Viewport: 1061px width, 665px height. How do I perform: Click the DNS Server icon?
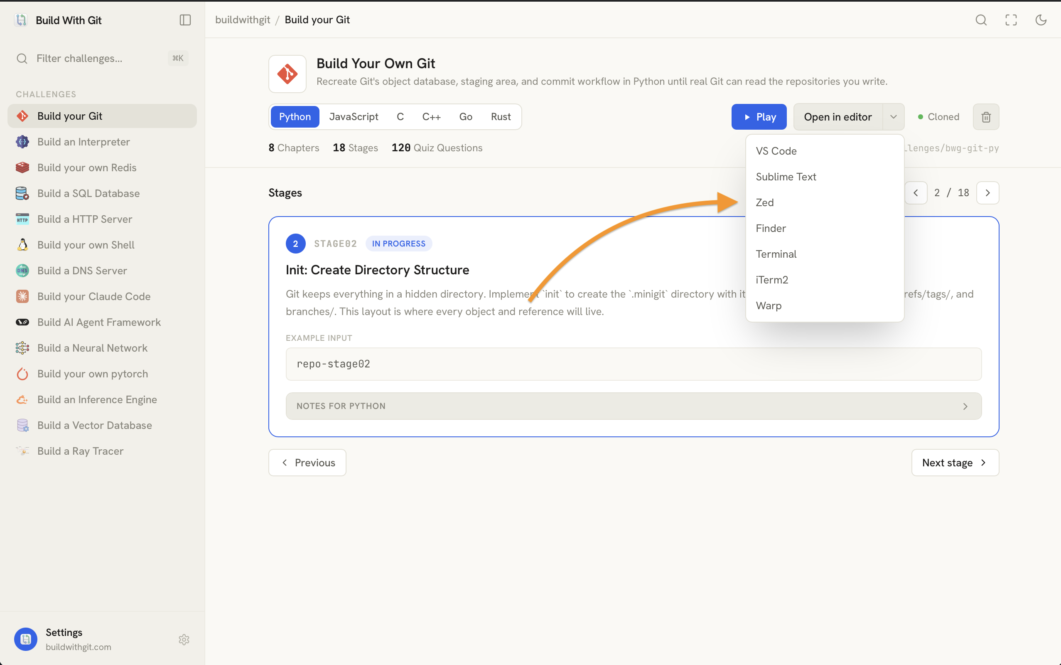point(22,271)
